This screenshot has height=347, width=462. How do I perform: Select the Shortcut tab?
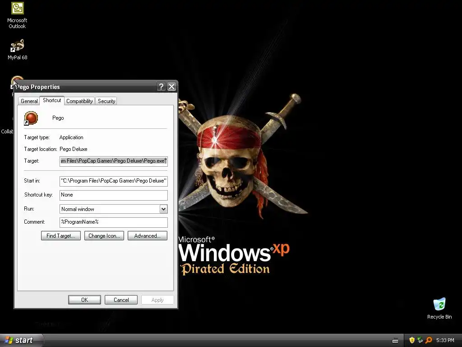pyautogui.click(x=52, y=100)
